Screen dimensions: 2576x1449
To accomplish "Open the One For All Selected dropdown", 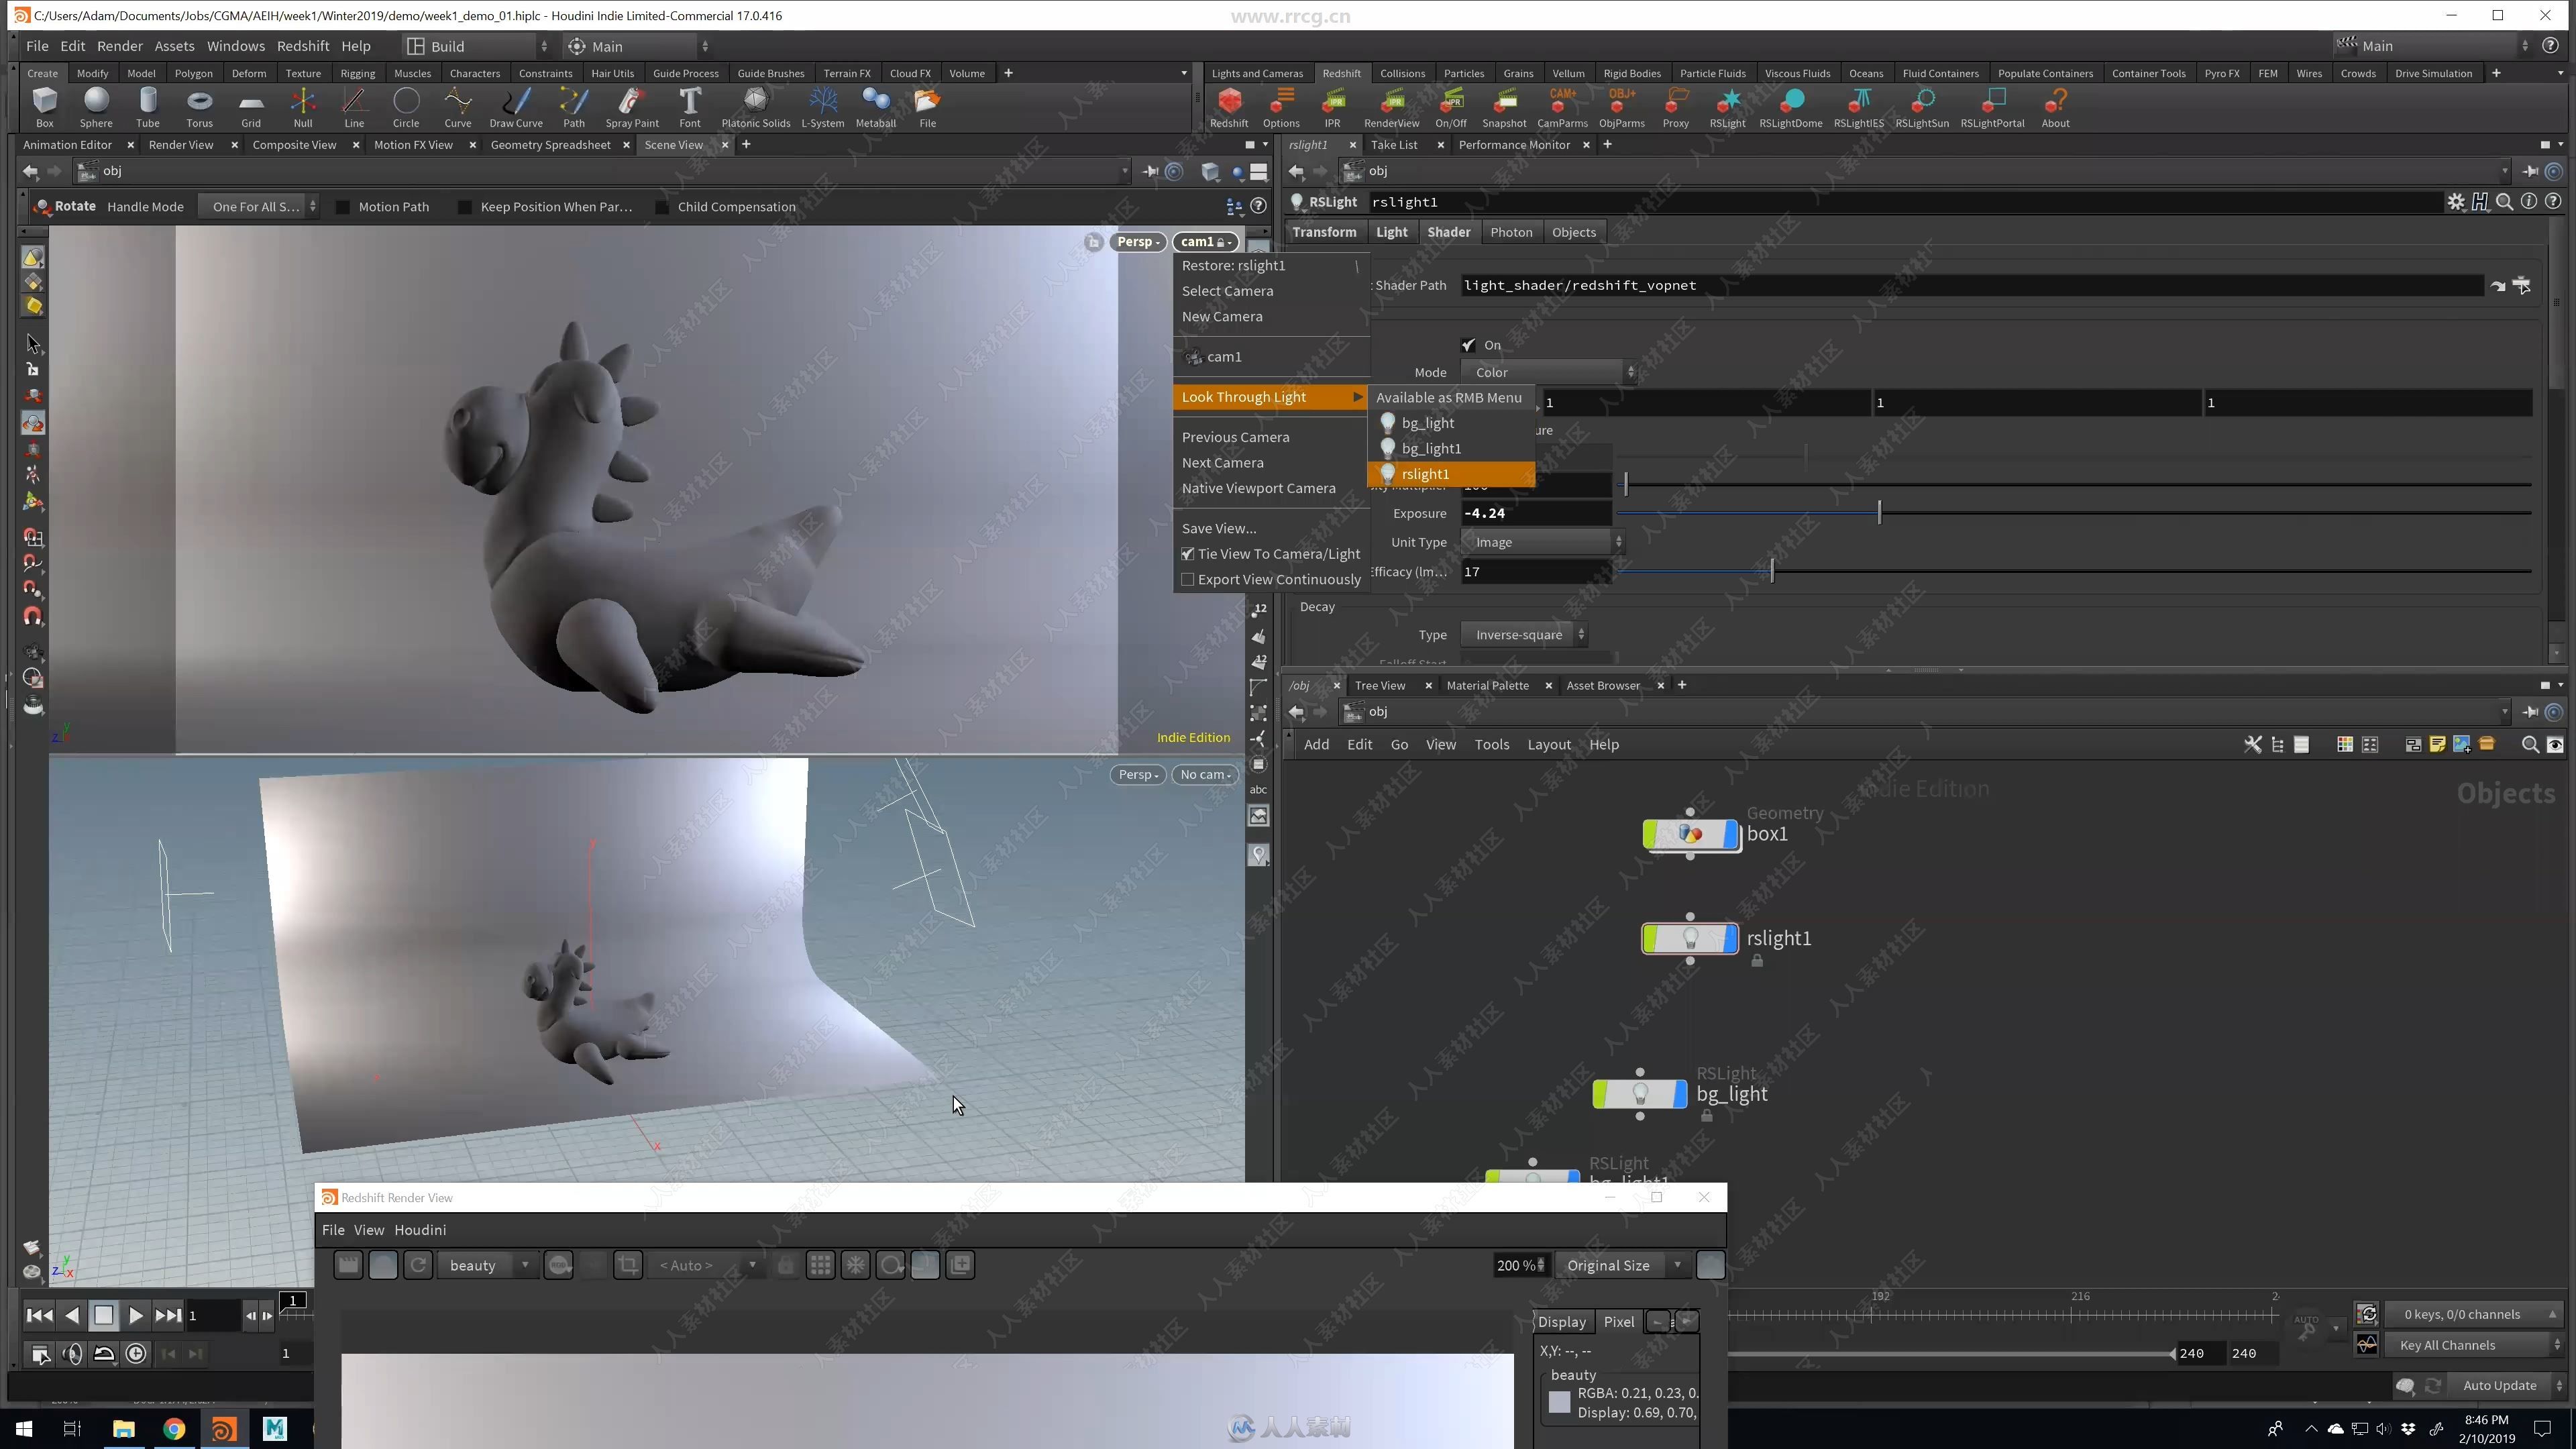I will [258, 207].
